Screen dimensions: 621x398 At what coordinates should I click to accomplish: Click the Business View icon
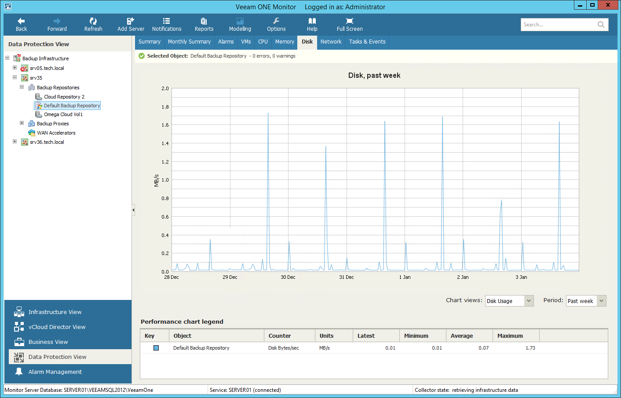[x=19, y=342]
